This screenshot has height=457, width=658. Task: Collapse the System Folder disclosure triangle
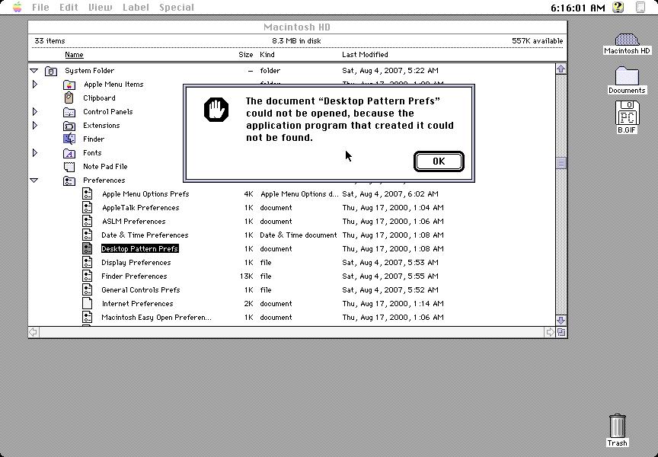click(x=34, y=70)
